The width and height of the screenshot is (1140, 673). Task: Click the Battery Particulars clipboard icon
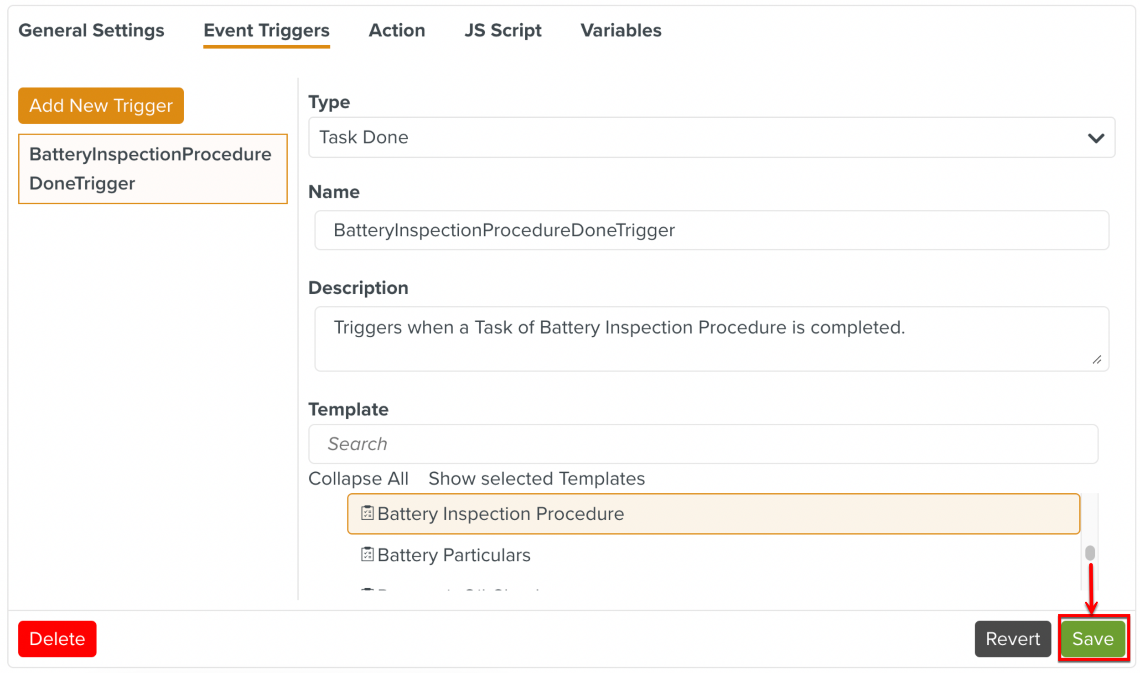pyautogui.click(x=367, y=554)
